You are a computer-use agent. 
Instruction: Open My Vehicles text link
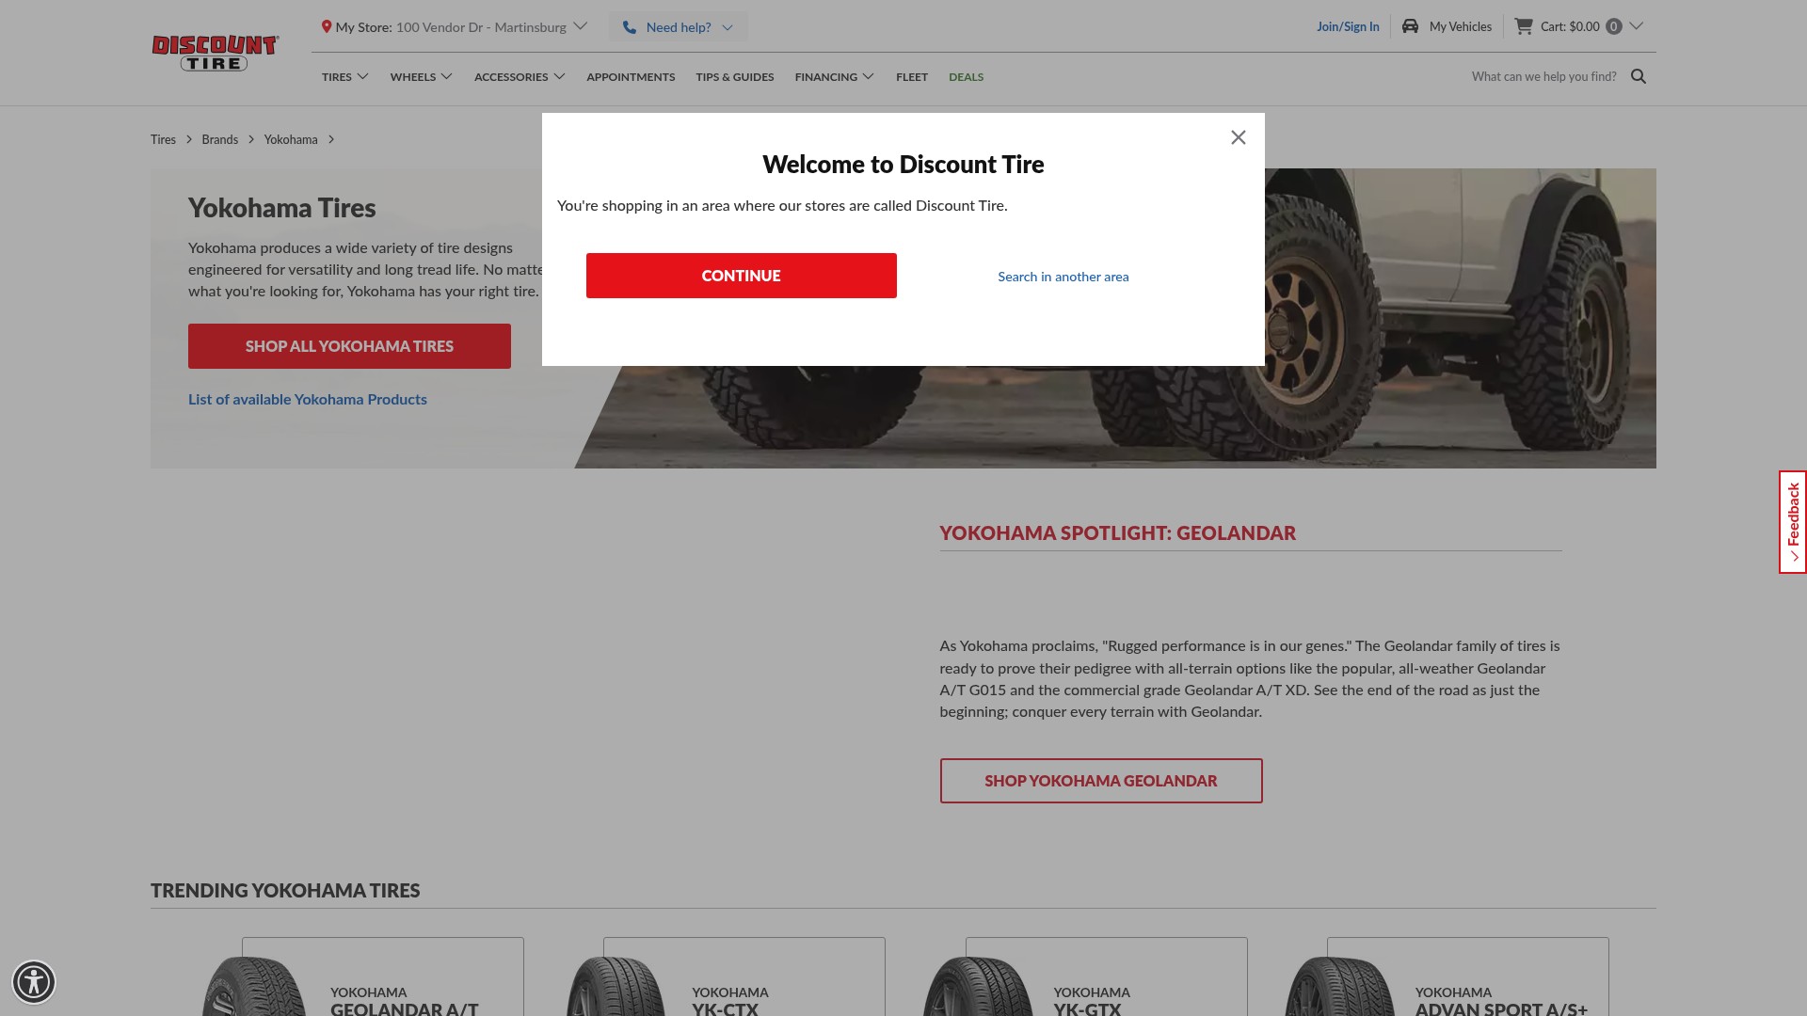(1460, 26)
